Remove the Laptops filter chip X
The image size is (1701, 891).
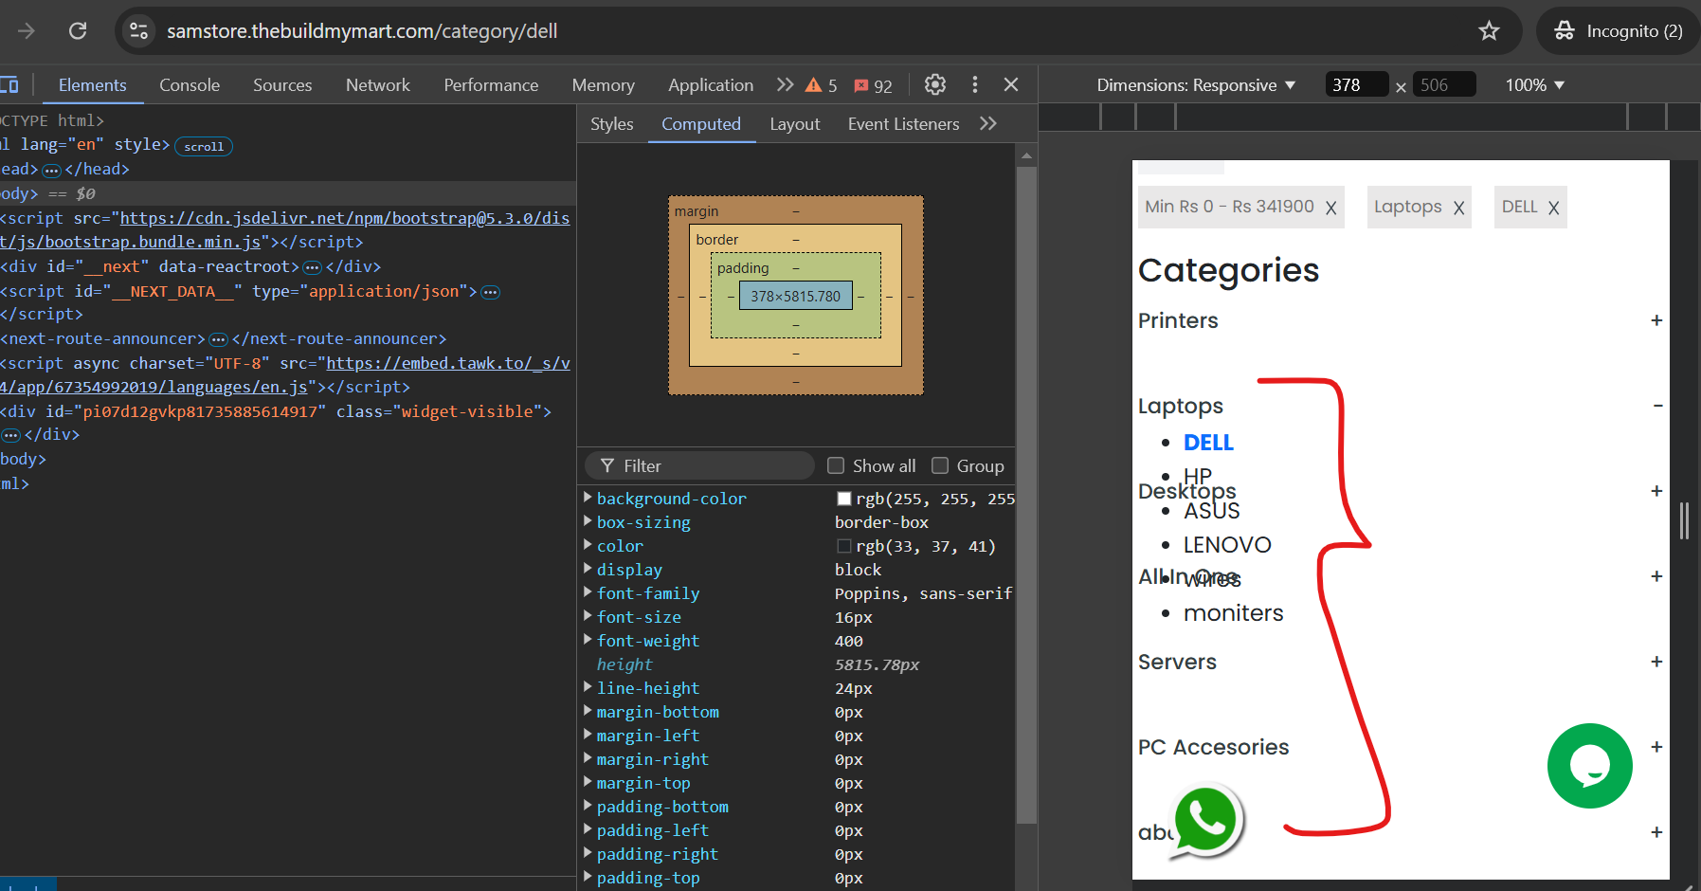click(1458, 208)
